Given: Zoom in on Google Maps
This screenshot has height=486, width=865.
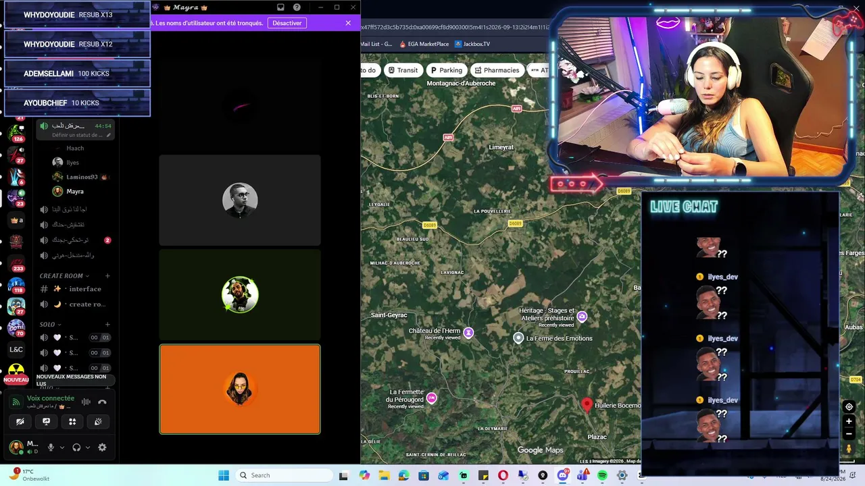Looking at the screenshot, I should tap(849, 421).
